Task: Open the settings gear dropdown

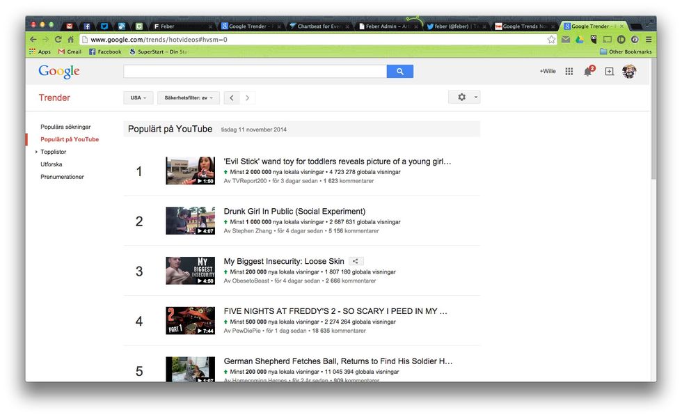Action: pos(464,97)
